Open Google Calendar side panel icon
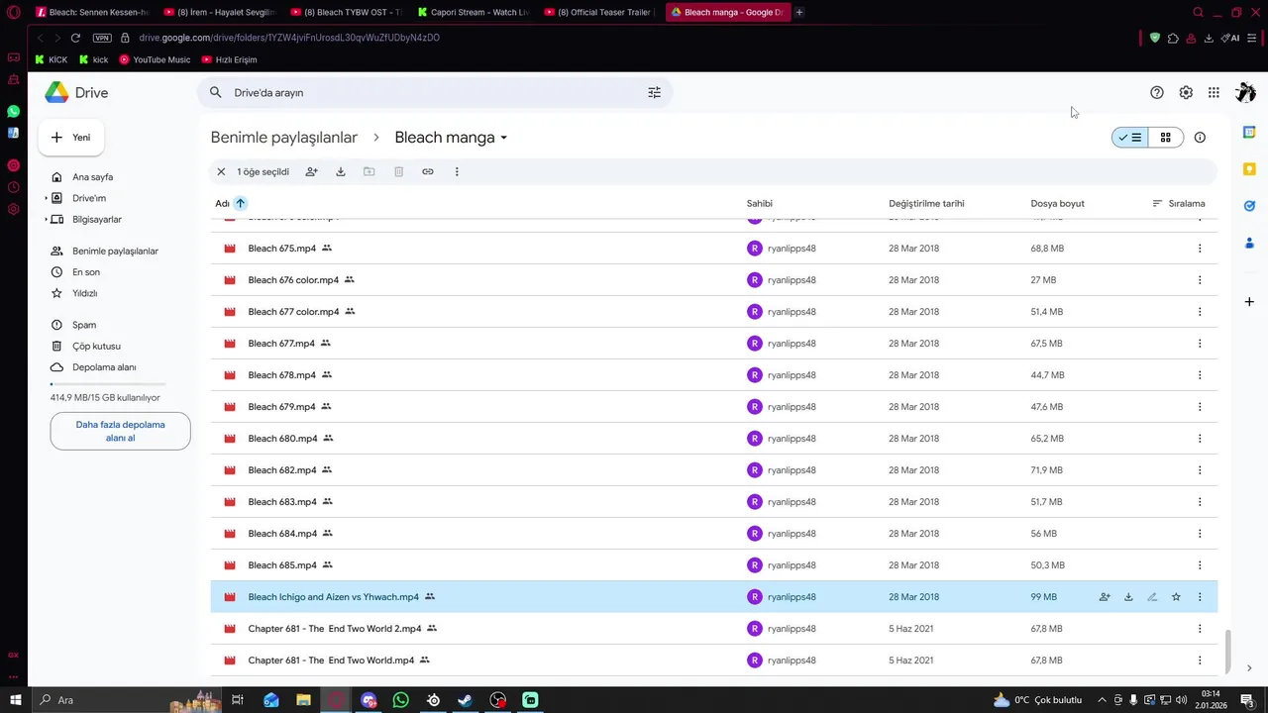The height and width of the screenshot is (713, 1268). click(1249, 132)
